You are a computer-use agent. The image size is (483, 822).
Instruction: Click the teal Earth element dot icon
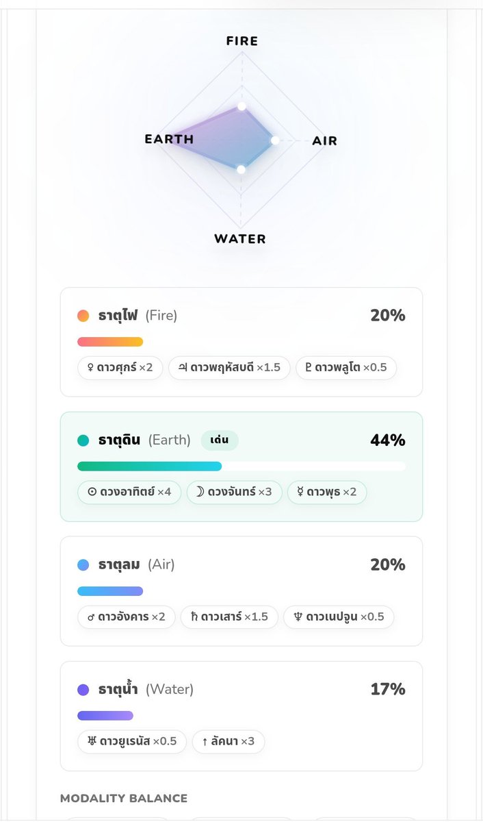(x=83, y=440)
